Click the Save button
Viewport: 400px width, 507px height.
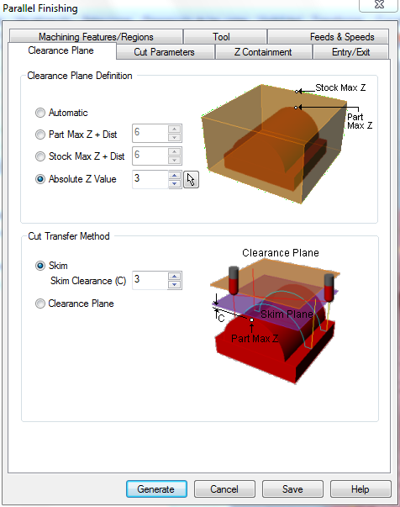[x=292, y=489]
